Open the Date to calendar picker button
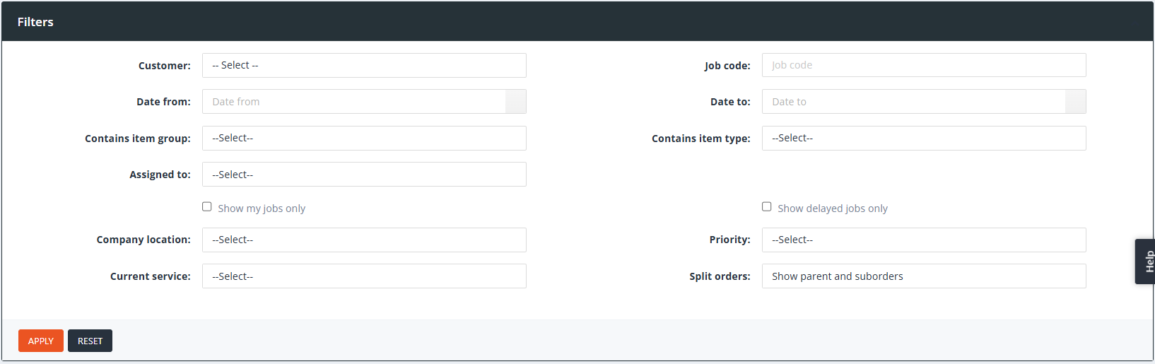Viewport: 1155px width, 364px height. [1075, 102]
